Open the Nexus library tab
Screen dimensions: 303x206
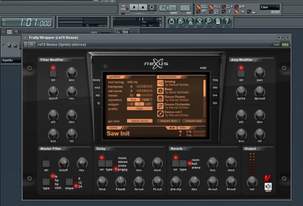point(97,80)
